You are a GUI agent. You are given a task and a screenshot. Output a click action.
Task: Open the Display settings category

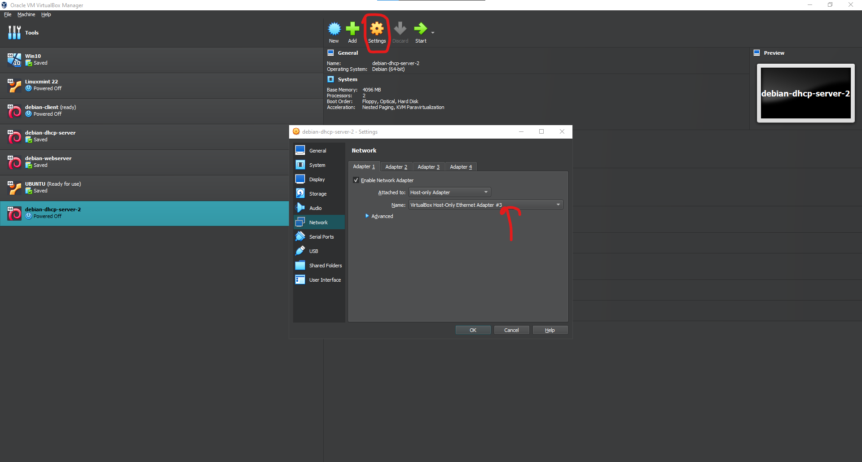coord(317,179)
